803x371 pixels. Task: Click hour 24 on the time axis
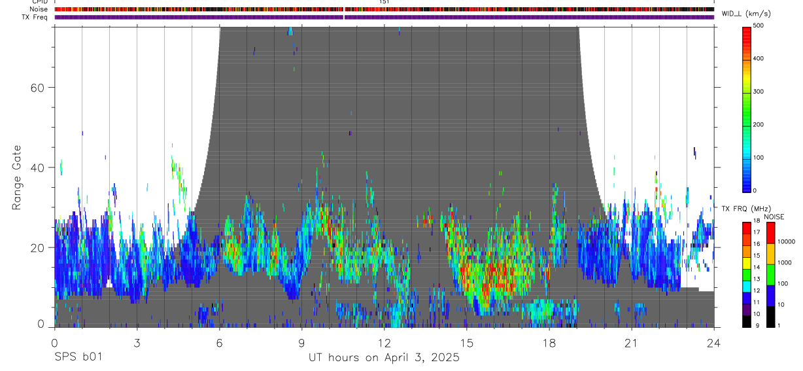(x=714, y=342)
